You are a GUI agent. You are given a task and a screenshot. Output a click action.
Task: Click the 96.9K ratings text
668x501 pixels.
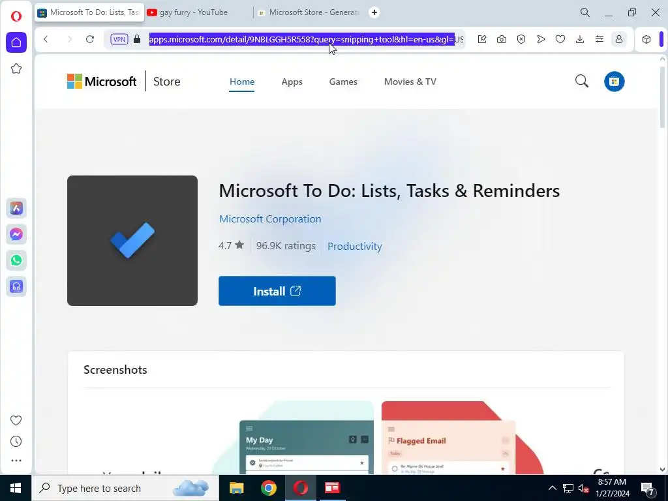click(286, 246)
